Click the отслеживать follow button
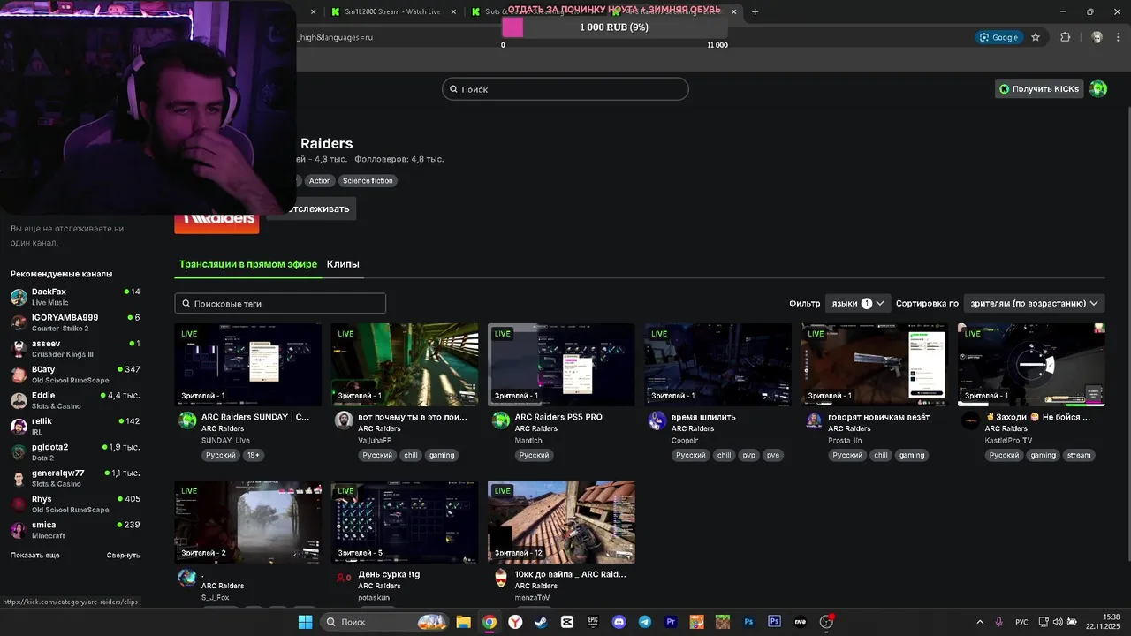This screenshot has width=1131, height=636. click(x=311, y=208)
